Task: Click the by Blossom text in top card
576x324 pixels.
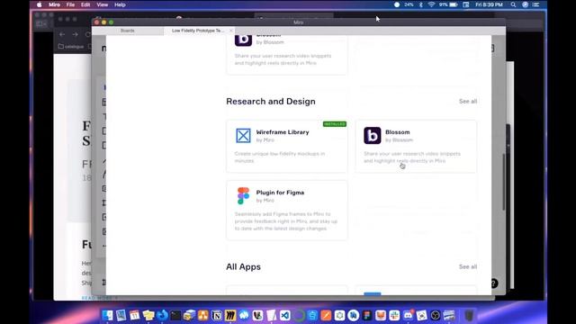Action: [x=270, y=42]
